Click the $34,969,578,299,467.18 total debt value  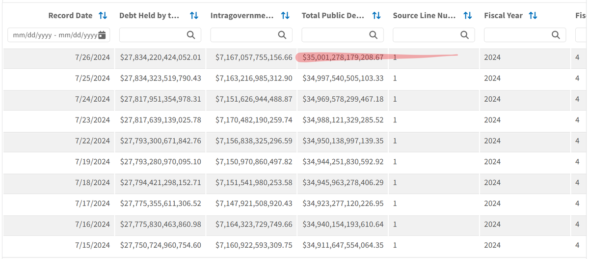(x=343, y=99)
